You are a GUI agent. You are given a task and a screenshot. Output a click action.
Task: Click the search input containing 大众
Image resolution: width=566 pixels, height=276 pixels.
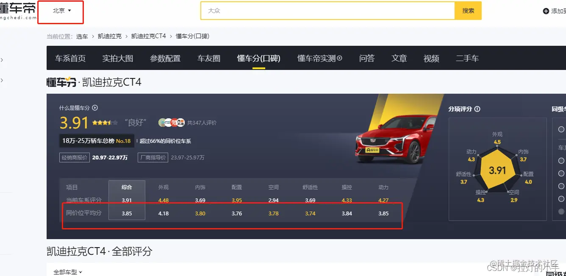click(326, 11)
